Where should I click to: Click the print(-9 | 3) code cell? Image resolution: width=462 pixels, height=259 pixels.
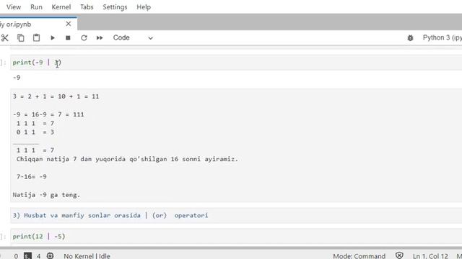click(x=236, y=63)
